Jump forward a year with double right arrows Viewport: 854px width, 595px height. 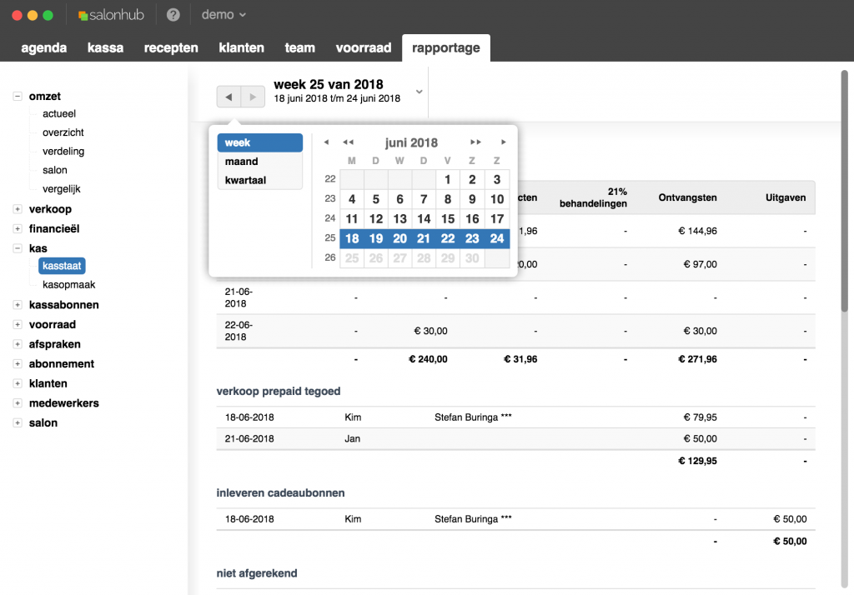(477, 142)
